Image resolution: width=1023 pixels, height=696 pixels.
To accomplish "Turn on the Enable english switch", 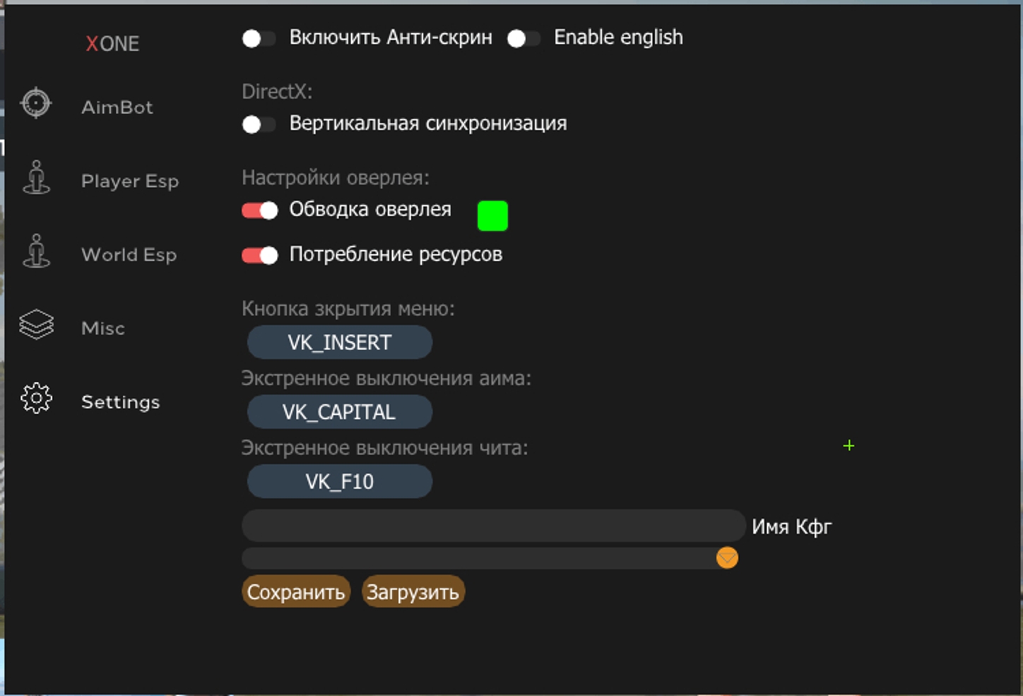I will 524,39.
